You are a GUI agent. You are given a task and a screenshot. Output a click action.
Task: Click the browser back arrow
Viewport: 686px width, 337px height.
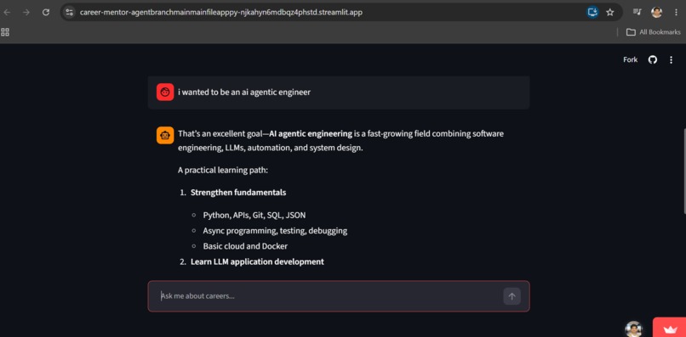pos(7,12)
